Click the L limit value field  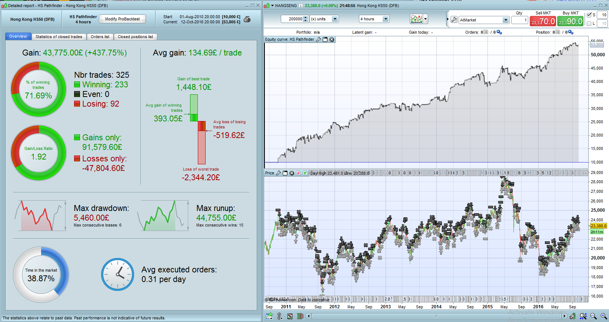pos(602,23)
